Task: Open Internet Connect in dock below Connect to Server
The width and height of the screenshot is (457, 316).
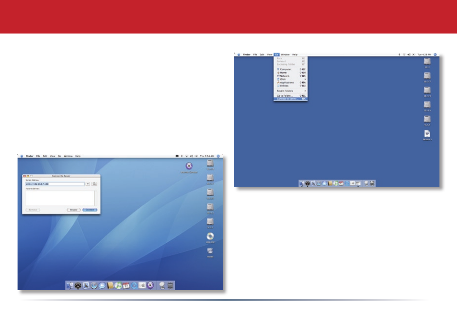Action: tap(150, 286)
